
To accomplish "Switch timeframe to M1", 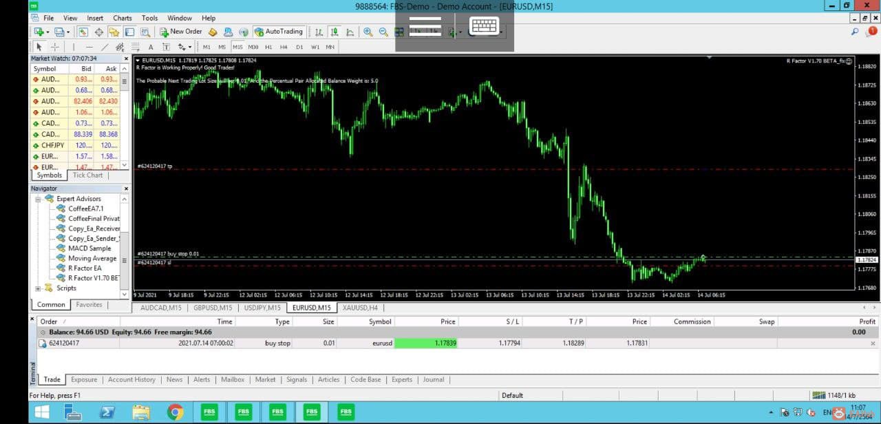I will [206, 47].
